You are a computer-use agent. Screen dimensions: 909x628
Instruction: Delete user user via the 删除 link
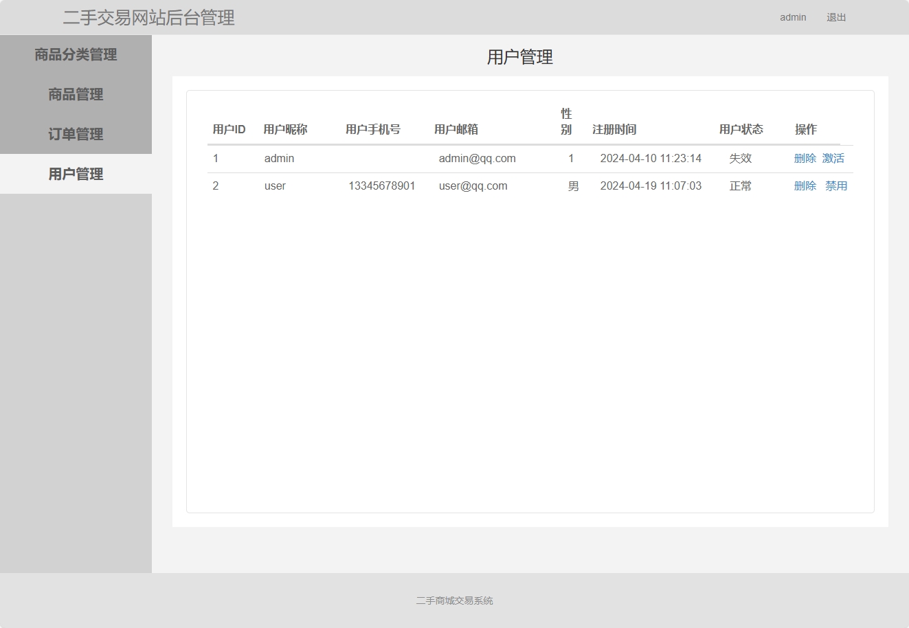805,186
